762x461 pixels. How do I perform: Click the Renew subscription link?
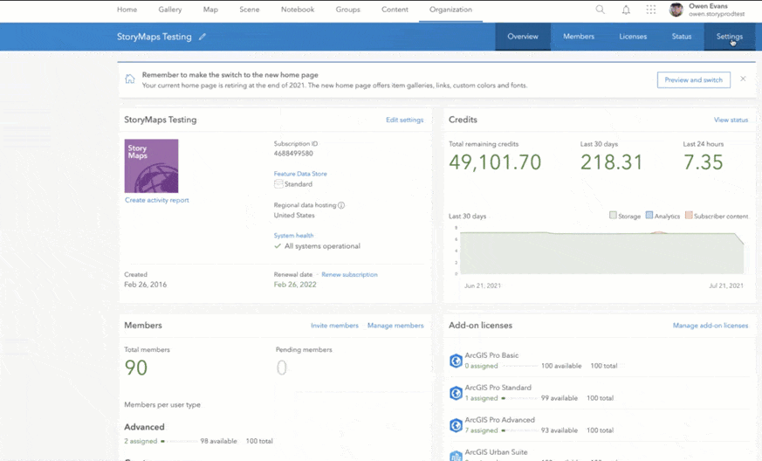(349, 274)
